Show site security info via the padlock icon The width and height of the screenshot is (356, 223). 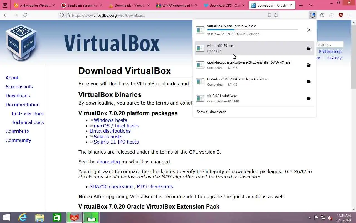tap(68, 15)
